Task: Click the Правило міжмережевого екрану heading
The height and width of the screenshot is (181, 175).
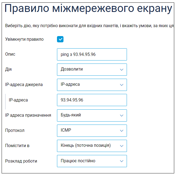Action: click(x=88, y=8)
